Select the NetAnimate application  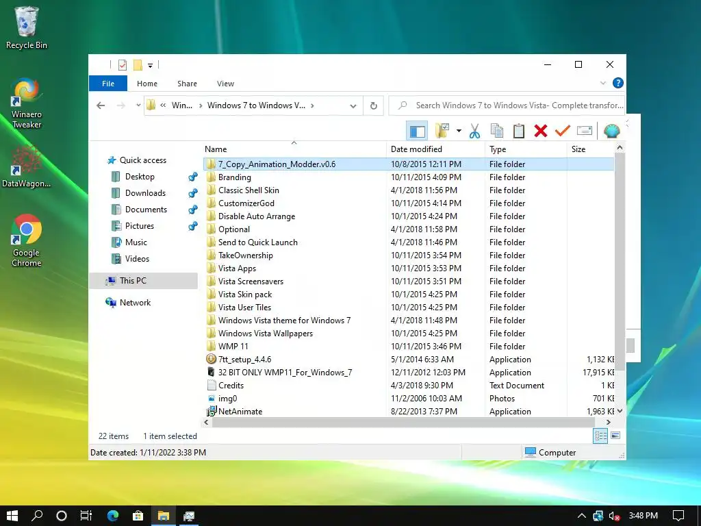(408, 412)
